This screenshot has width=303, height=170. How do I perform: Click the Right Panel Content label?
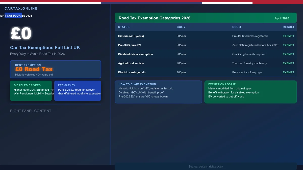click(x=31, y=111)
